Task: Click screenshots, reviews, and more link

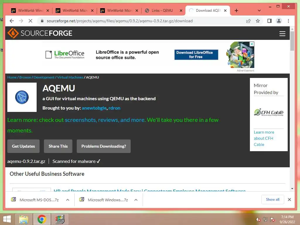Action: point(105,120)
